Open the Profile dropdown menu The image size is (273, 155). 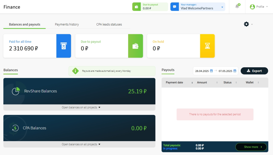tap(259, 7)
